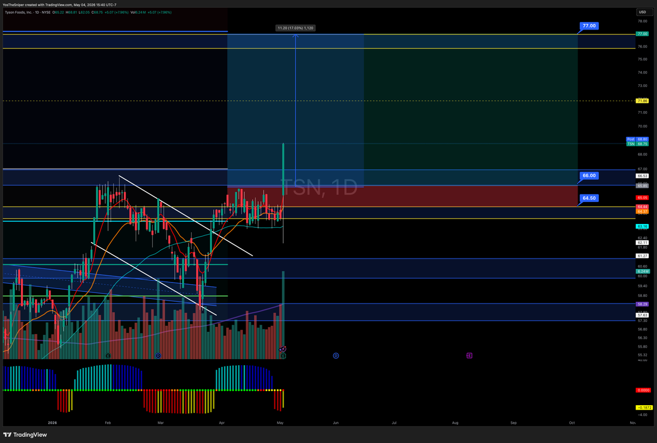The height and width of the screenshot is (443, 657).
Task: Click the 78.00 price scale label
Action: 642,21
